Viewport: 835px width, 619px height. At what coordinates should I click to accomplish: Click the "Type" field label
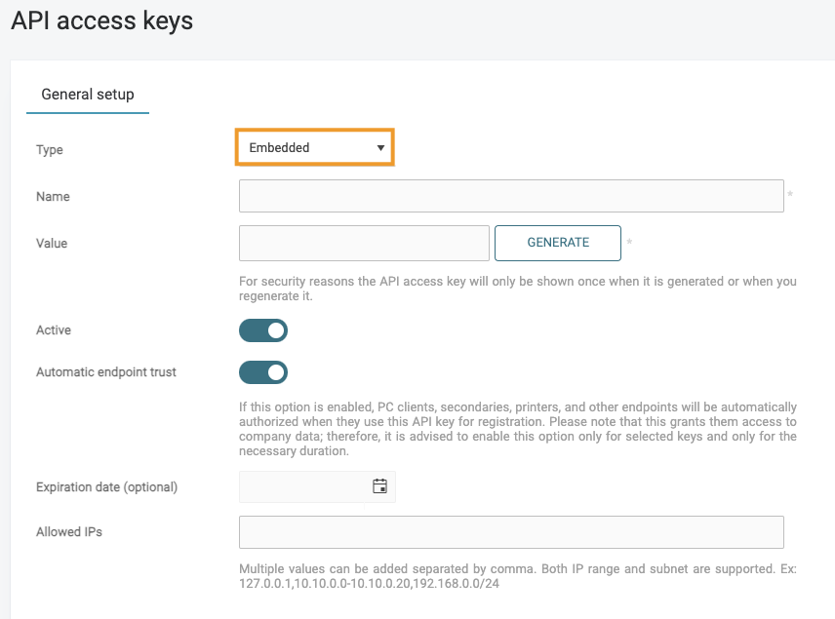[x=50, y=150]
